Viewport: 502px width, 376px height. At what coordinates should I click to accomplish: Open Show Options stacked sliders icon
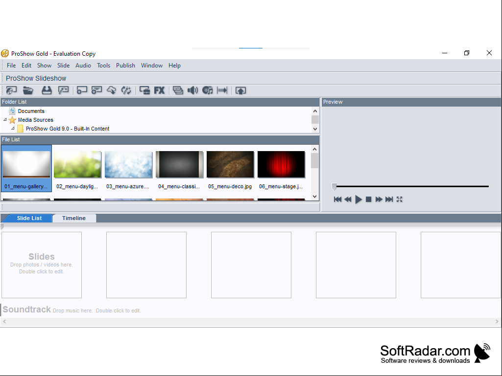(178, 90)
